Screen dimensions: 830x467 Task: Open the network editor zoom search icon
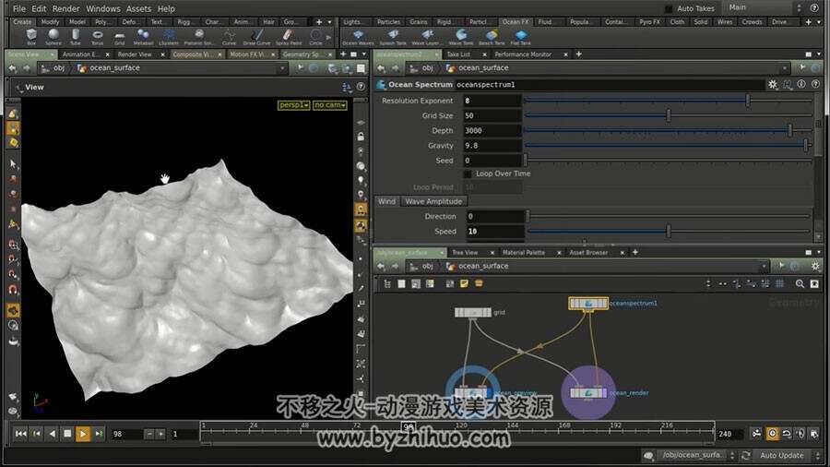click(x=800, y=284)
